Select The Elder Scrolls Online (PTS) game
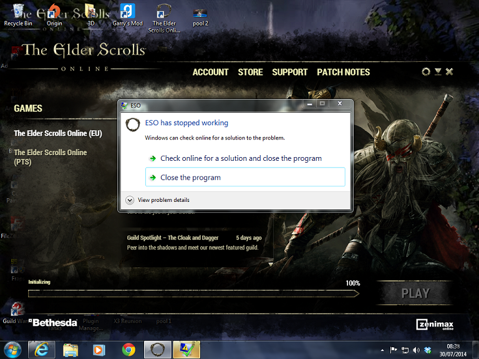The height and width of the screenshot is (359, 479). click(x=51, y=157)
